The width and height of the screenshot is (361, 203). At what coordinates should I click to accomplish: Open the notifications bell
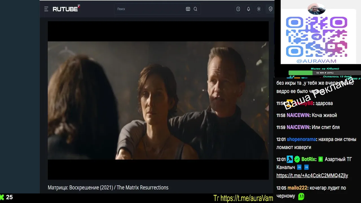click(248, 9)
